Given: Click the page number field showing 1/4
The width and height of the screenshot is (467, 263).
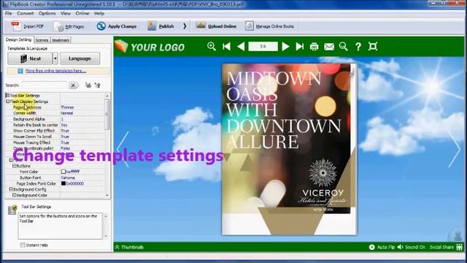Looking at the screenshot, I should coord(263,46).
